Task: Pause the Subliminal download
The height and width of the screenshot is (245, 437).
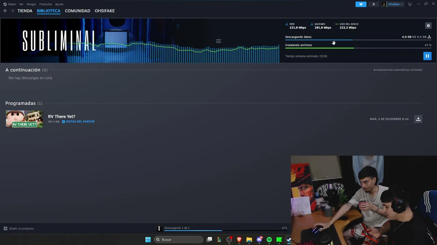Action: pos(427,56)
